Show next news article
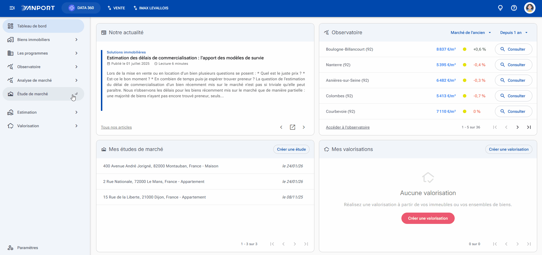542x255 pixels. click(x=304, y=127)
